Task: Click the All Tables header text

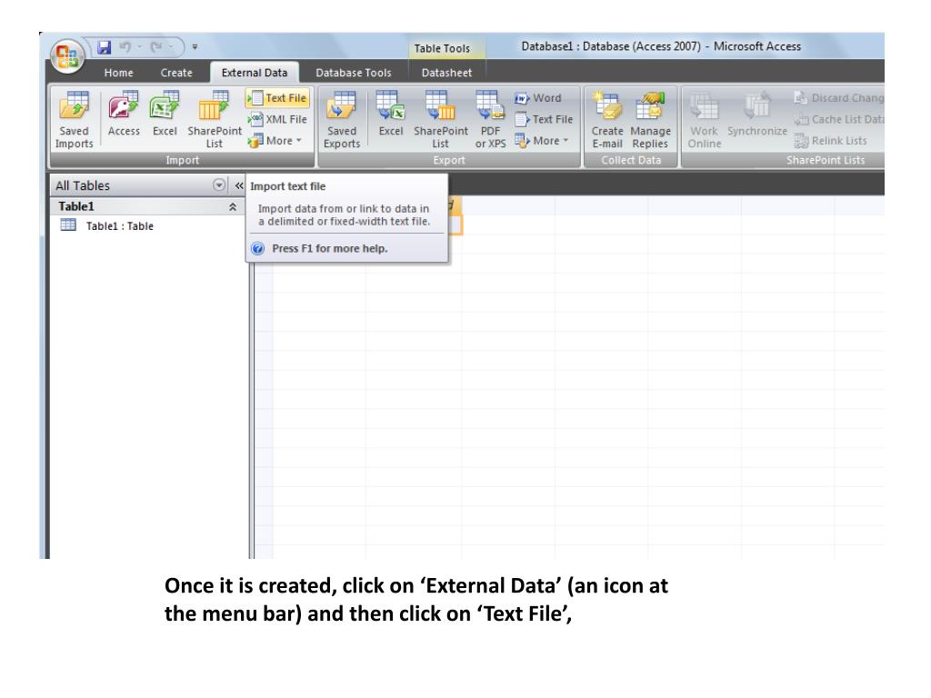Action: [x=83, y=185]
